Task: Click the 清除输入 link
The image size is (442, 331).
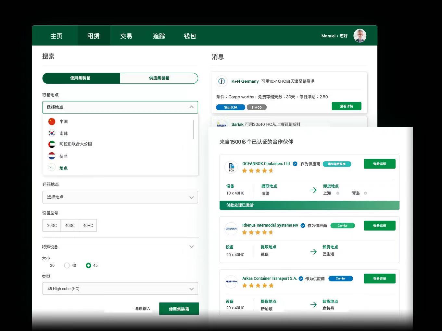Action: coord(142,309)
